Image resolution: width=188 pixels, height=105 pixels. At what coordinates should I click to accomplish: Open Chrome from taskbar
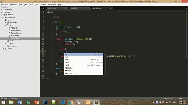(71, 102)
